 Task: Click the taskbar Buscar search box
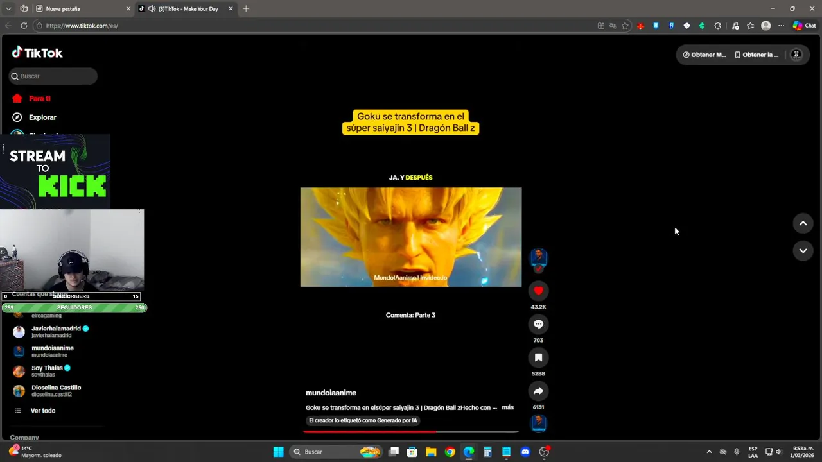click(x=337, y=452)
